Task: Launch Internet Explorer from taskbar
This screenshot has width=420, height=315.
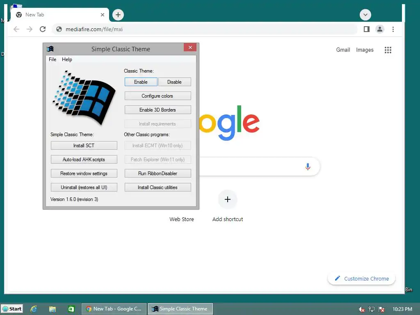Action: pos(34,309)
